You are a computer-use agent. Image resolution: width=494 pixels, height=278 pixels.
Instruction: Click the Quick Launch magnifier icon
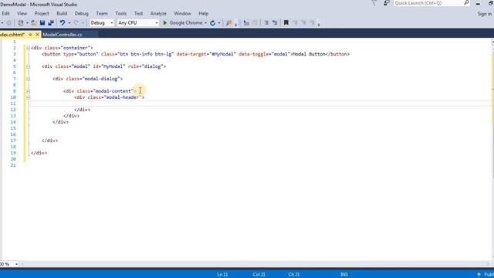466,3
